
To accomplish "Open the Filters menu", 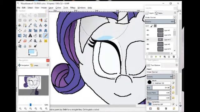I will tap(73, 8).
